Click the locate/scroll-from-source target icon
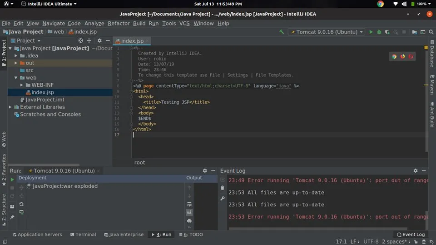 tap(81, 40)
